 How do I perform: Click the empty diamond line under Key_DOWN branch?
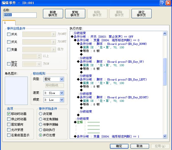[x=81, y=54]
